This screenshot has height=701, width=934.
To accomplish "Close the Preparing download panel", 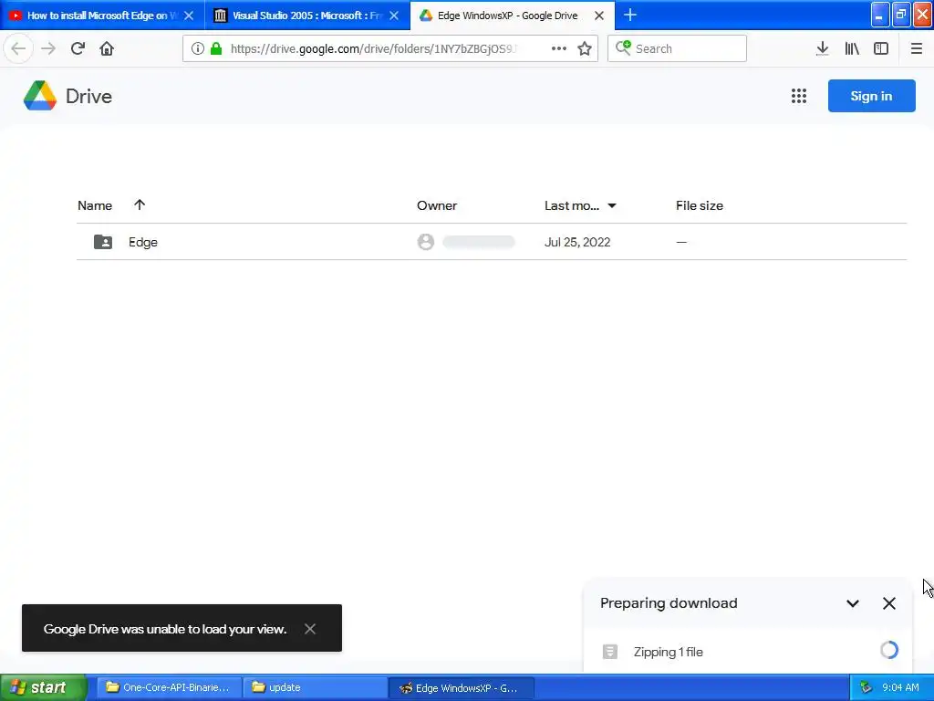I will click(888, 603).
